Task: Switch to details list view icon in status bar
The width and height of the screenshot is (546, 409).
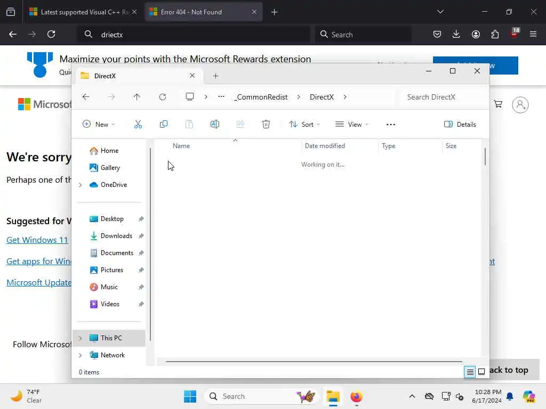Action: 470,372
